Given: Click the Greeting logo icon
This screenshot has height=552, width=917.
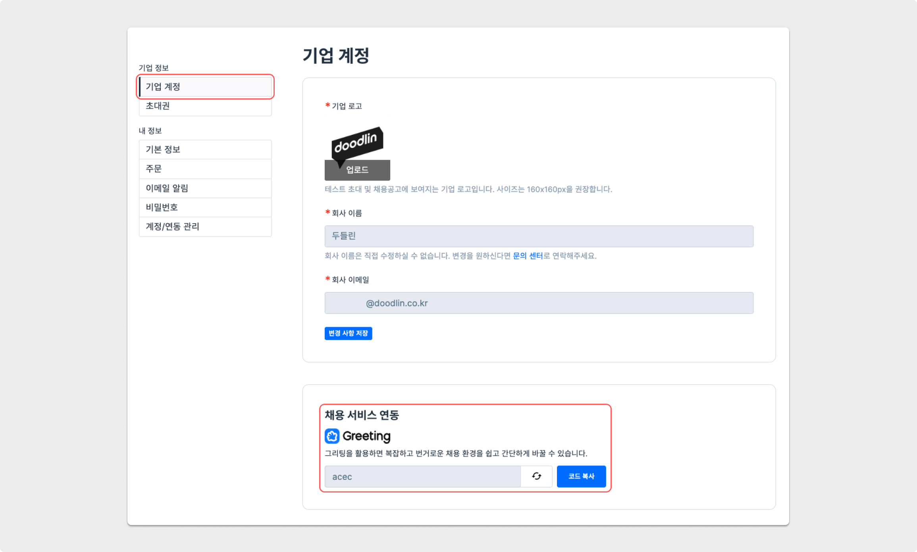Looking at the screenshot, I should (x=332, y=436).
